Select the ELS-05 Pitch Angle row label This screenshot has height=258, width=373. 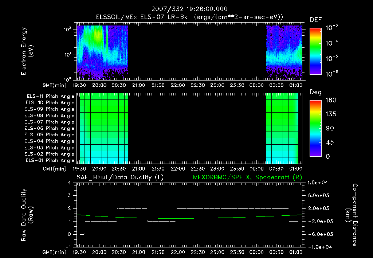[x=49, y=135]
